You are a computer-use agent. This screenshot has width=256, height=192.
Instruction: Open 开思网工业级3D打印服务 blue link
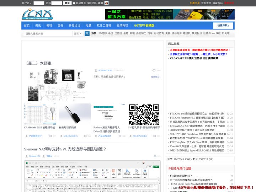click(199, 54)
